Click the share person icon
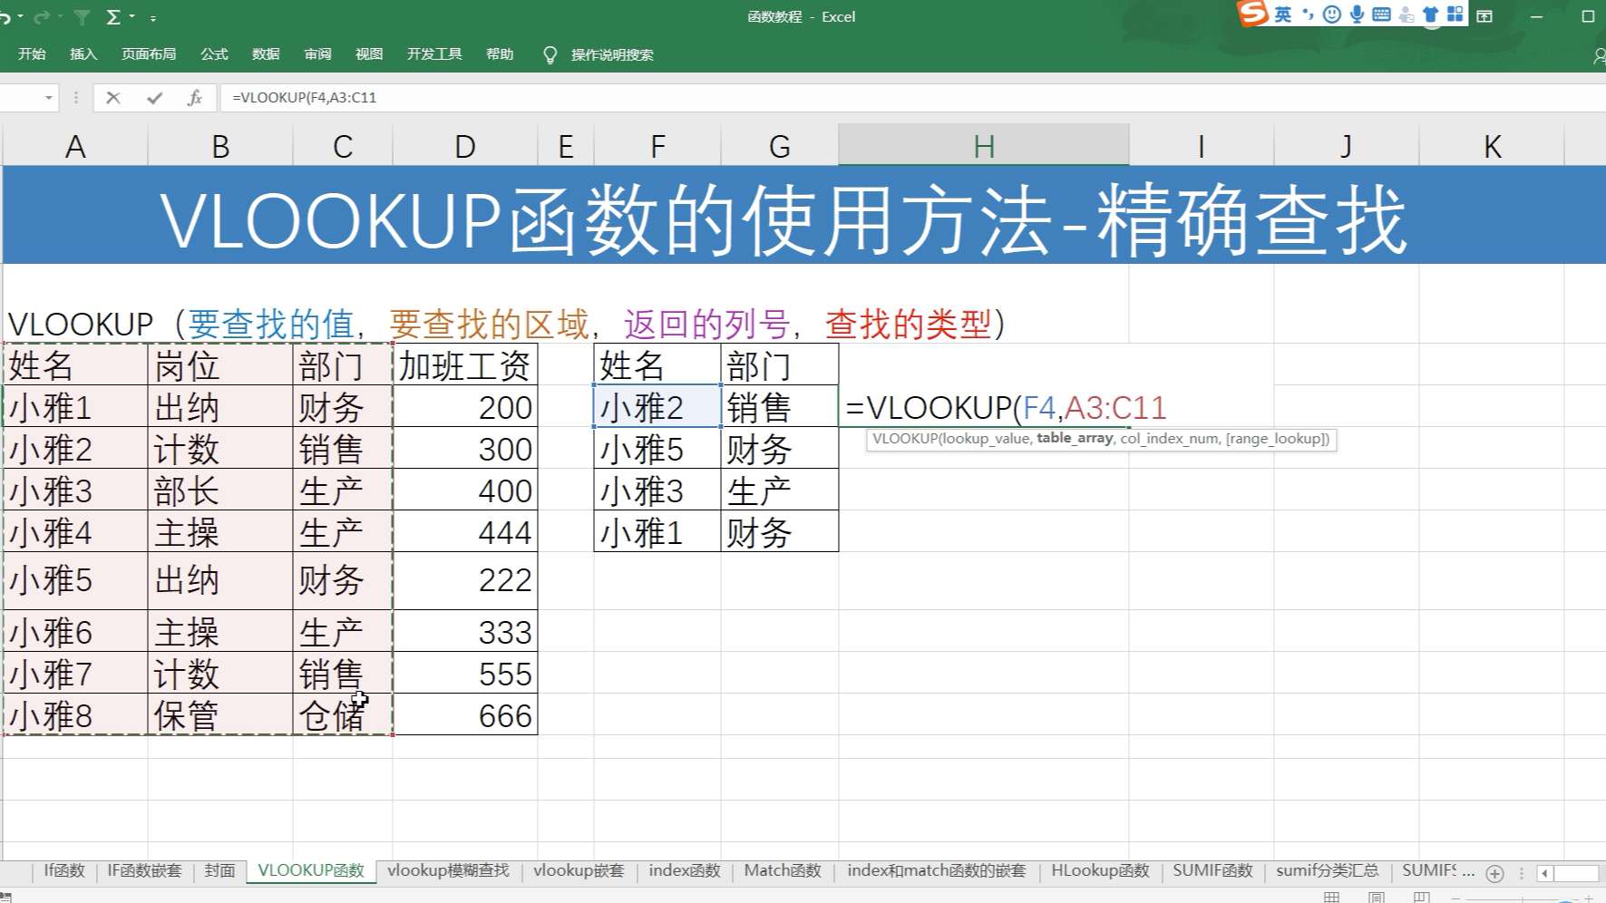 [1599, 55]
